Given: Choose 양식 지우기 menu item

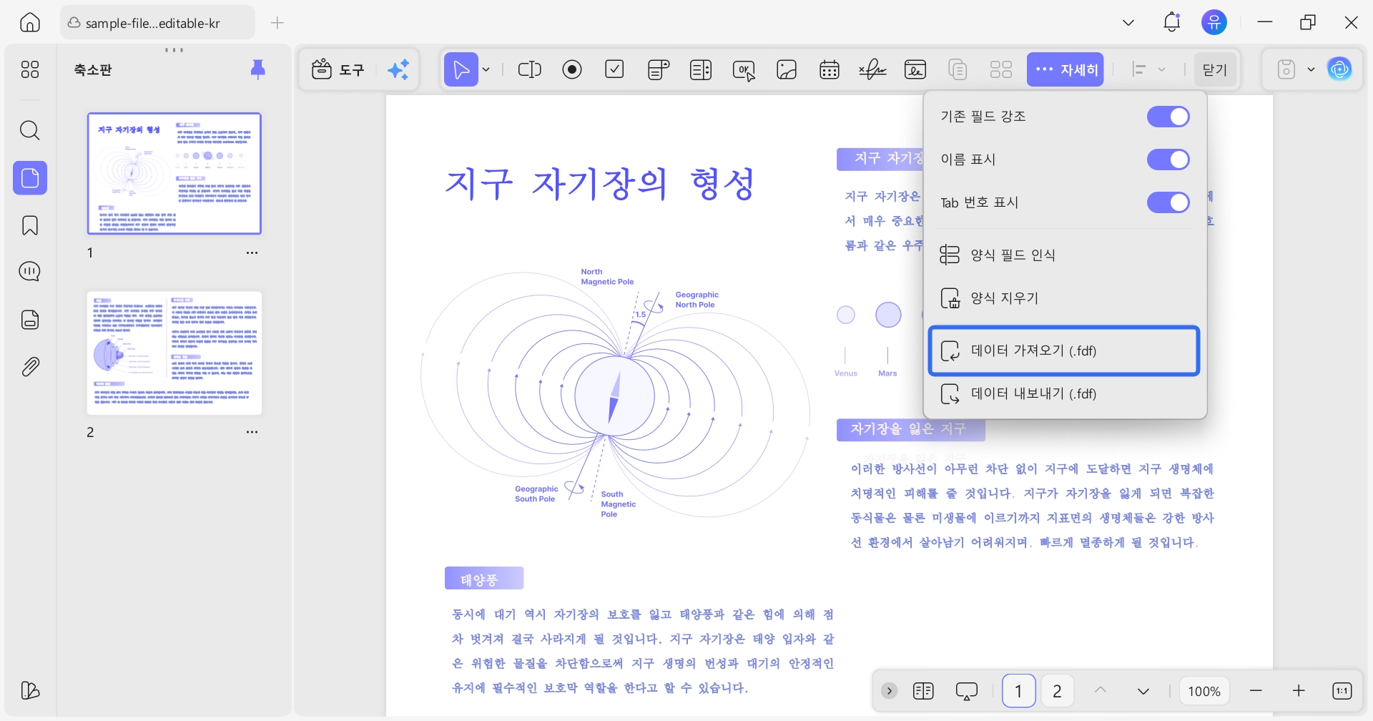Looking at the screenshot, I should coord(1065,298).
